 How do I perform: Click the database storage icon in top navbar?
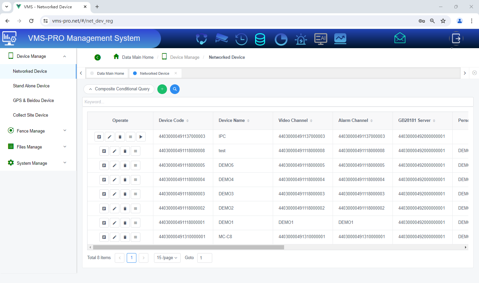pos(260,39)
